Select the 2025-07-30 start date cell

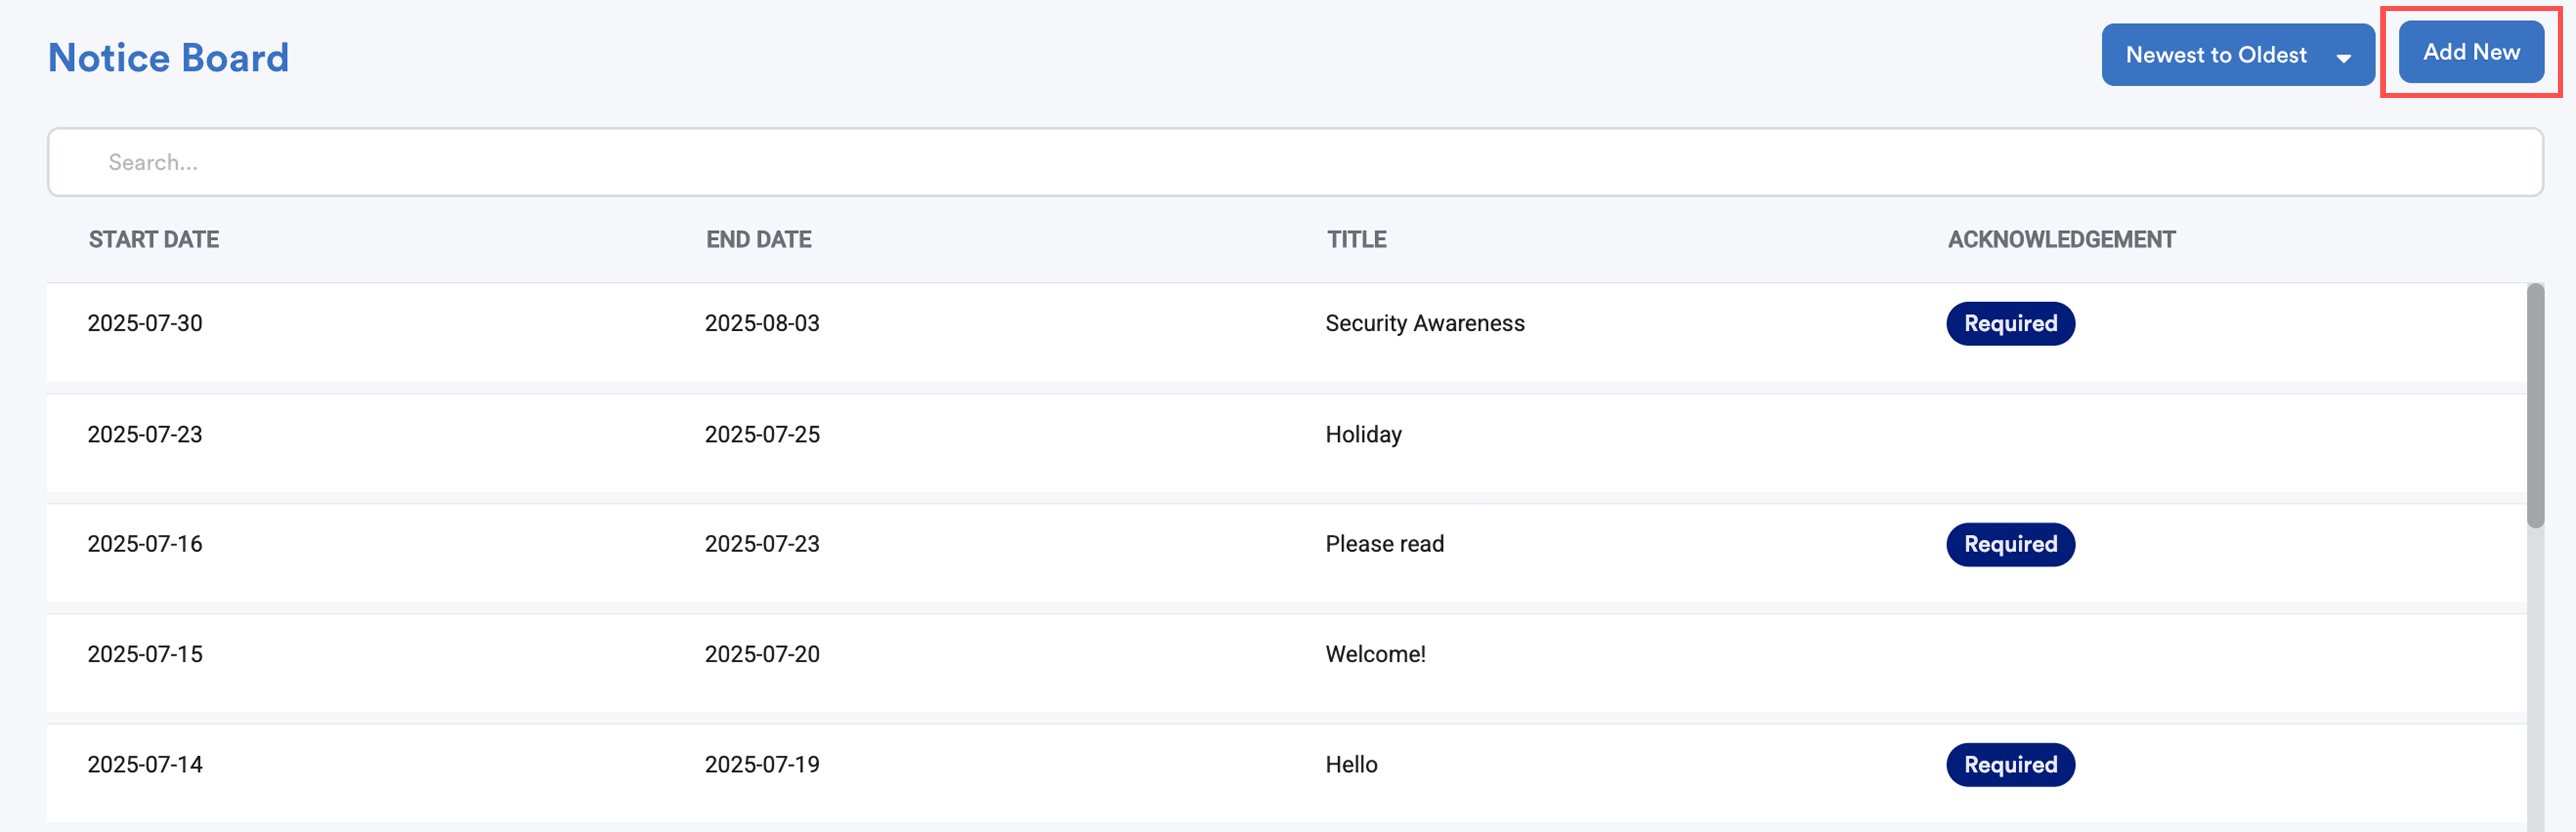click(145, 324)
